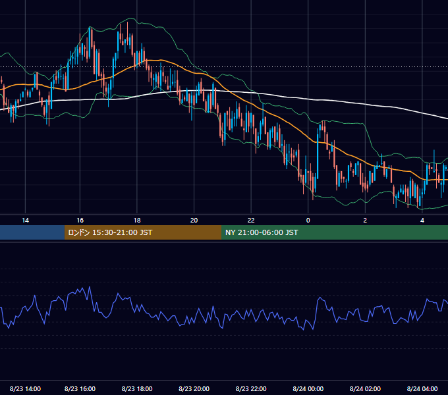Click the 4 hour label on price chart axis
Image resolution: width=448 pixels, height=395 pixels.
[422, 221]
